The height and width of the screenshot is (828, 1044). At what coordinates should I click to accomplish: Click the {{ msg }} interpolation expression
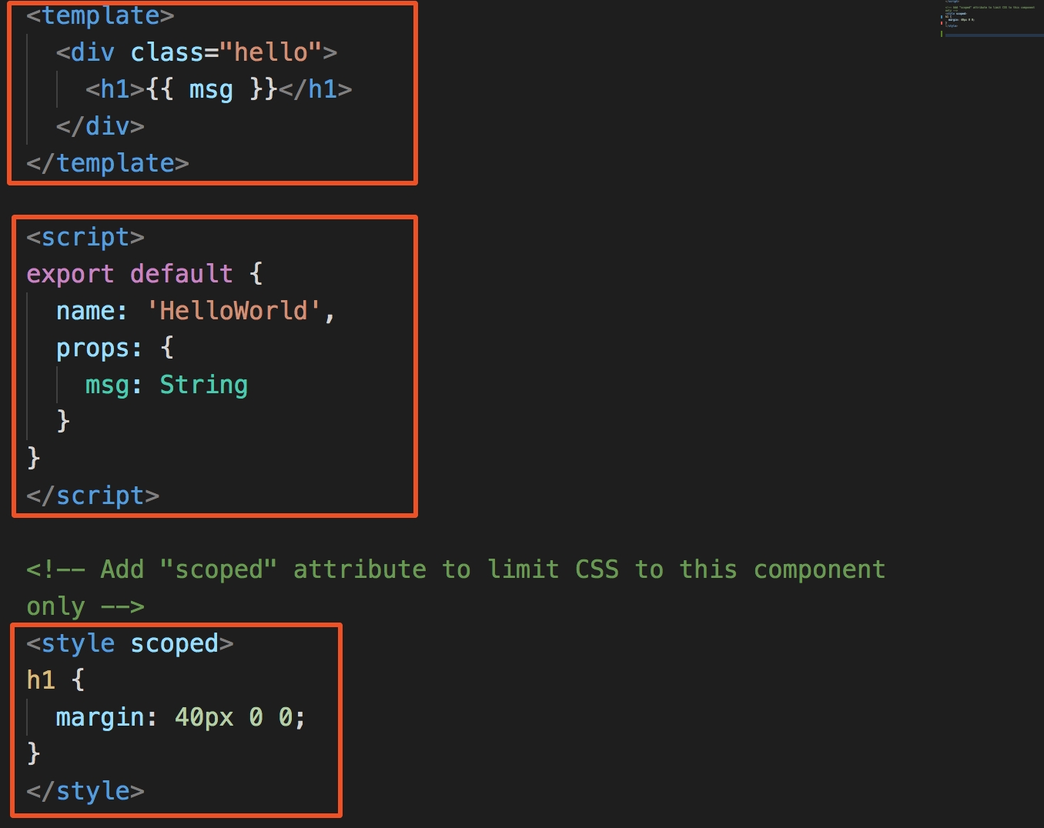[211, 89]
